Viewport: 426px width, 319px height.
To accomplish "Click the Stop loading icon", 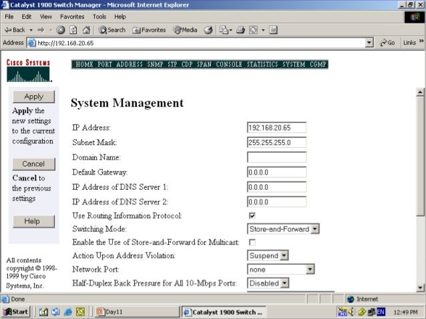I will [x=61, y=30].
